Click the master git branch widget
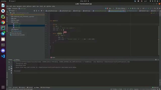This screenshot has height=90, width=161. [153, 89]
